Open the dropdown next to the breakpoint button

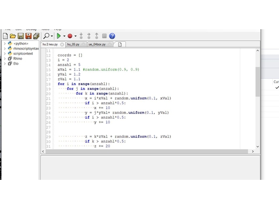pyautogui.click(x=75, y=36)
